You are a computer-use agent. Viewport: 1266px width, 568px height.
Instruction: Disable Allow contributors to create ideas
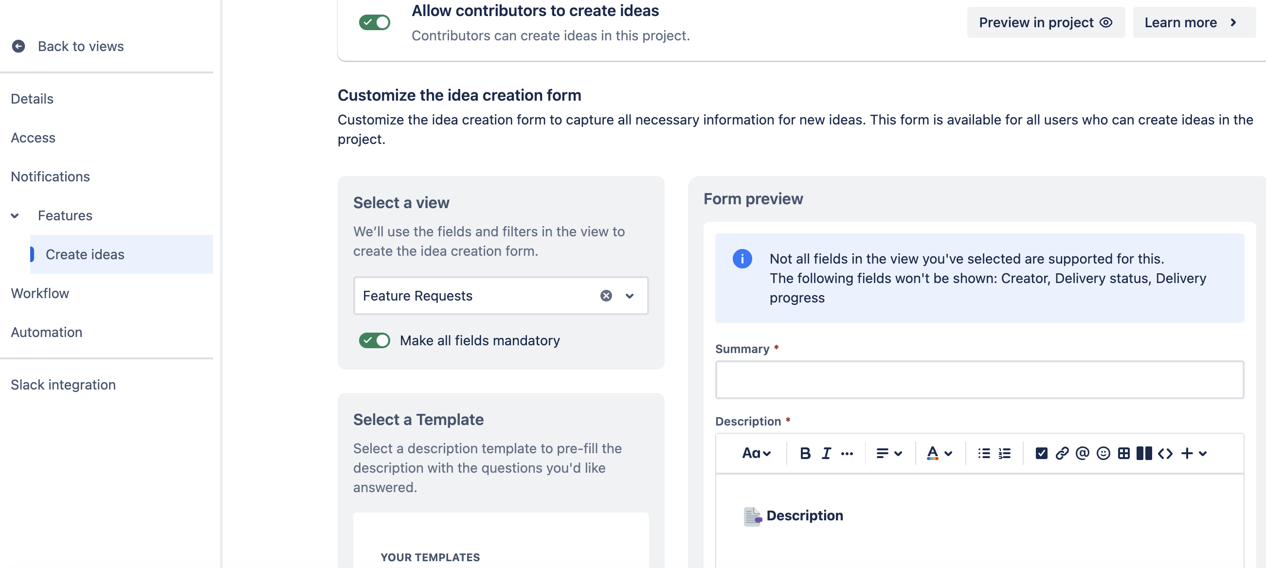tap(375, 21)
